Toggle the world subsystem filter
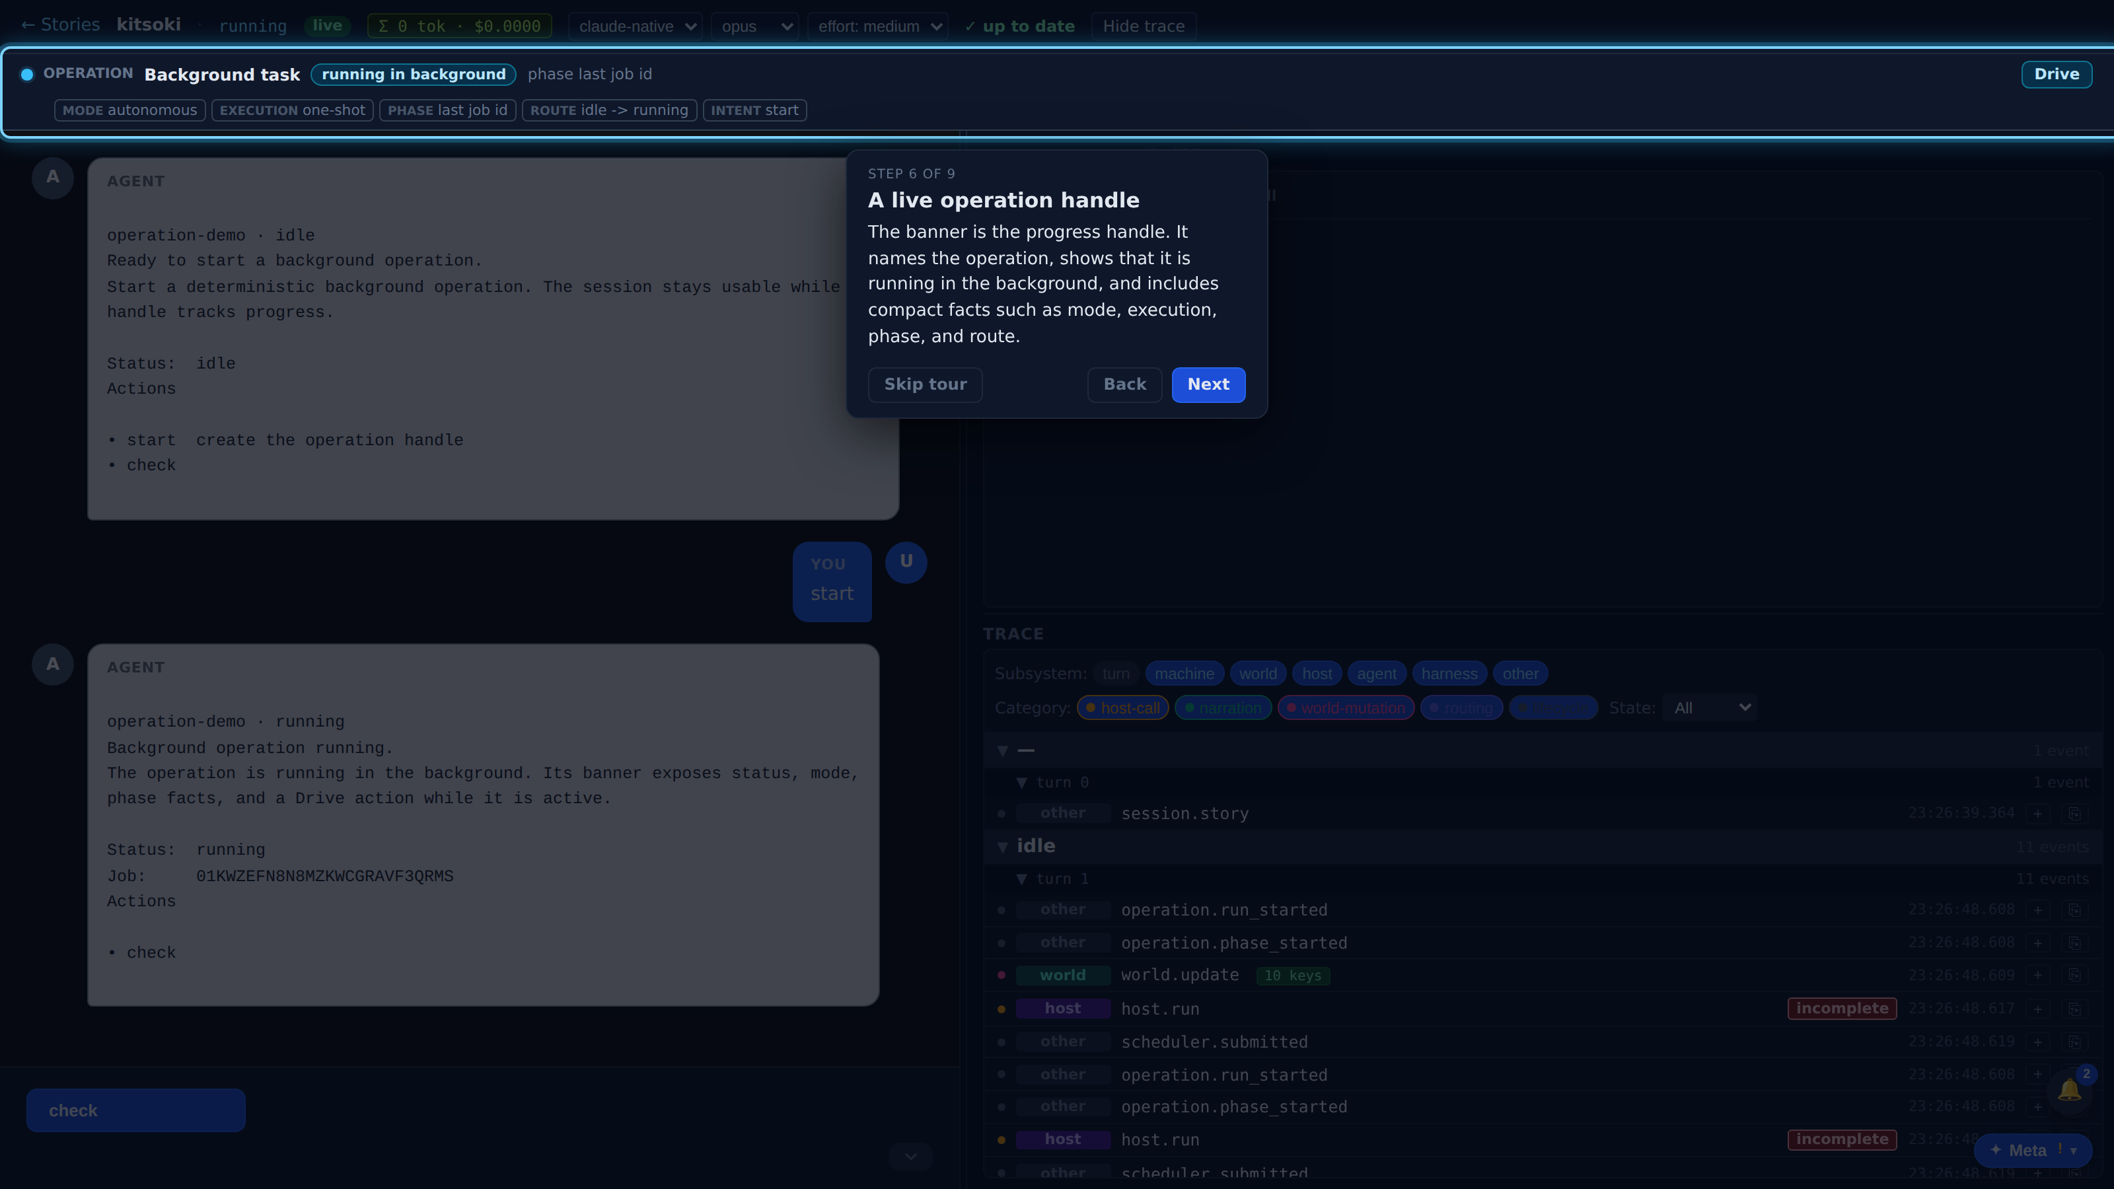 1257,674
